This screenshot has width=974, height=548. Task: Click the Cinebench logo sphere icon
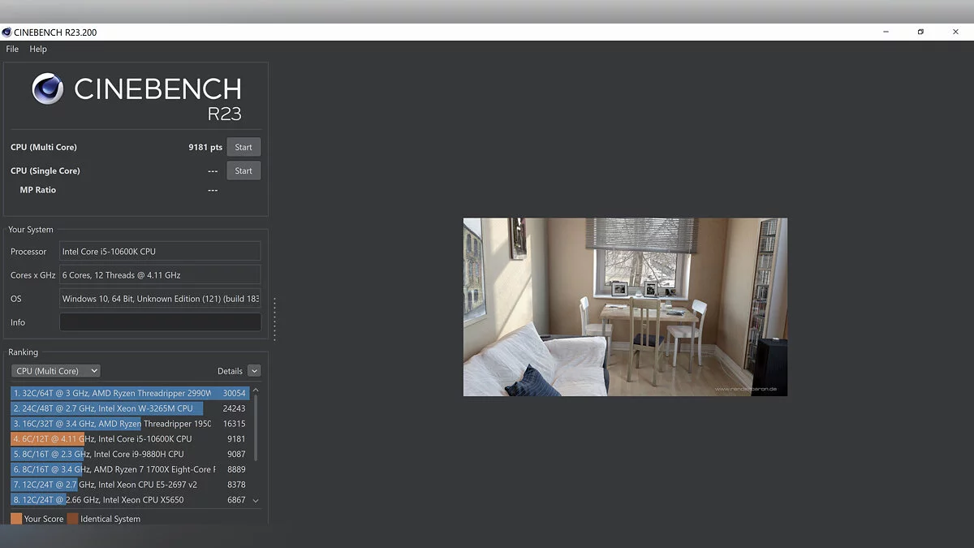click(48, 88)
